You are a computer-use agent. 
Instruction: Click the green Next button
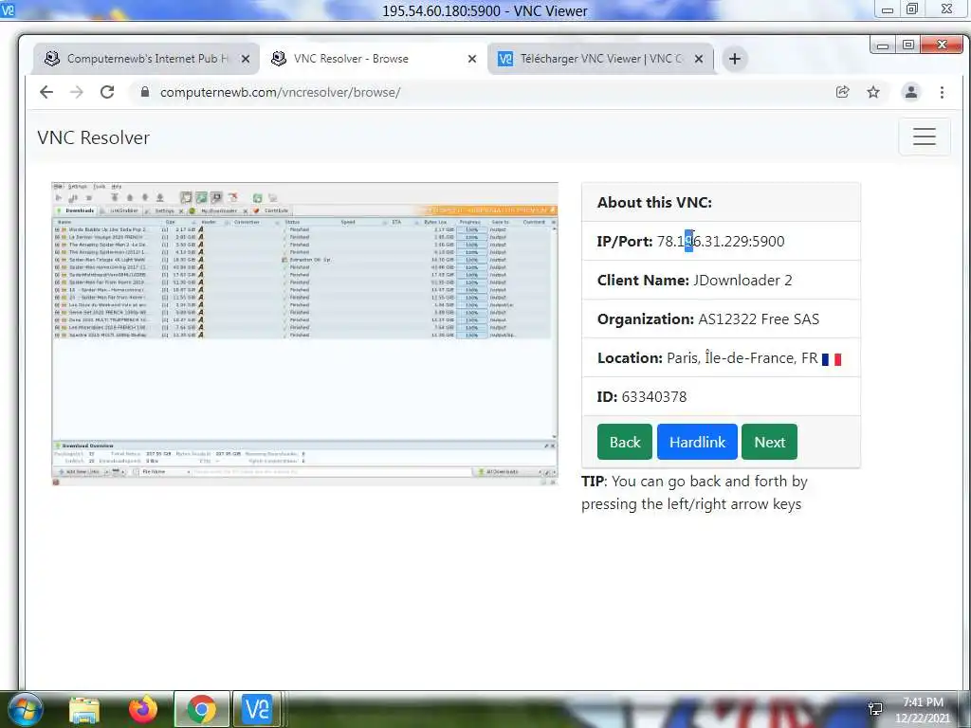[769, 442]
